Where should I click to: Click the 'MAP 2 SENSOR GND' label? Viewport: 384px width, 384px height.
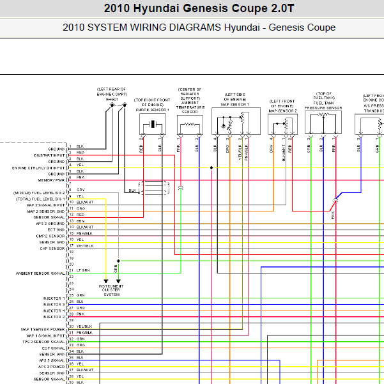pyautogui.click(x=46, y=211)
